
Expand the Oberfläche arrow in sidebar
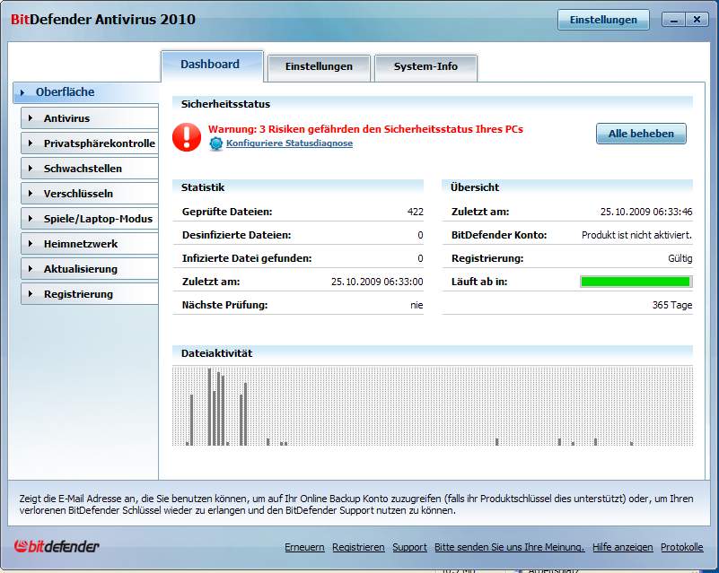point(22,92)
